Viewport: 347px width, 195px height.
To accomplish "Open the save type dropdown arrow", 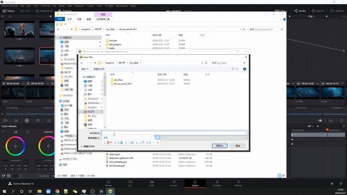I will 246,138.
